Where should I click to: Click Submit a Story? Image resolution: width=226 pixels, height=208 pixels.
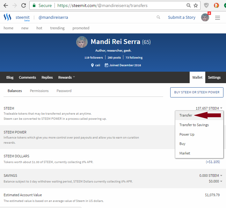[x=182, y=18]
